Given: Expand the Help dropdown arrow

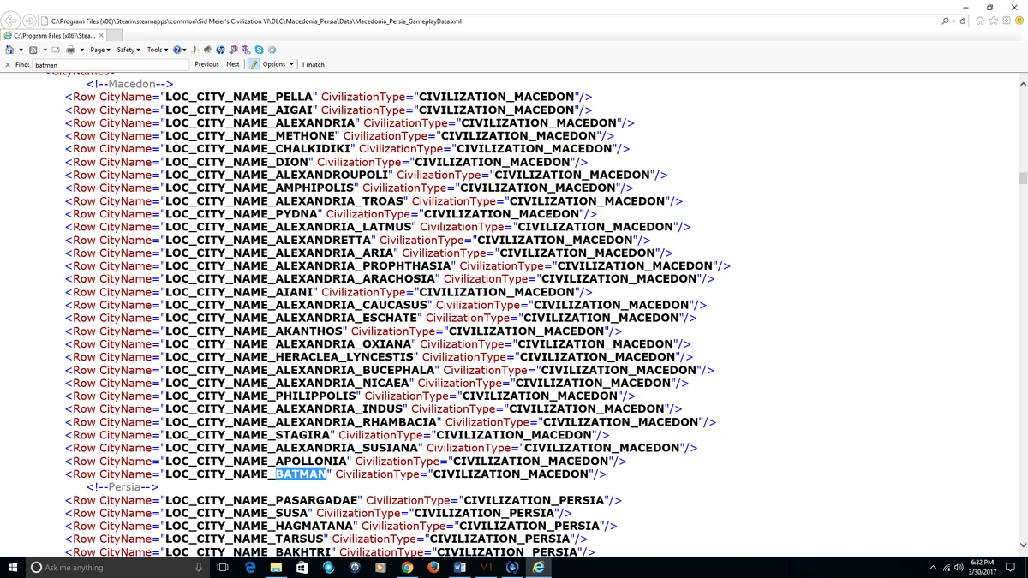Looking at the screenshot, I should (184, 50).
